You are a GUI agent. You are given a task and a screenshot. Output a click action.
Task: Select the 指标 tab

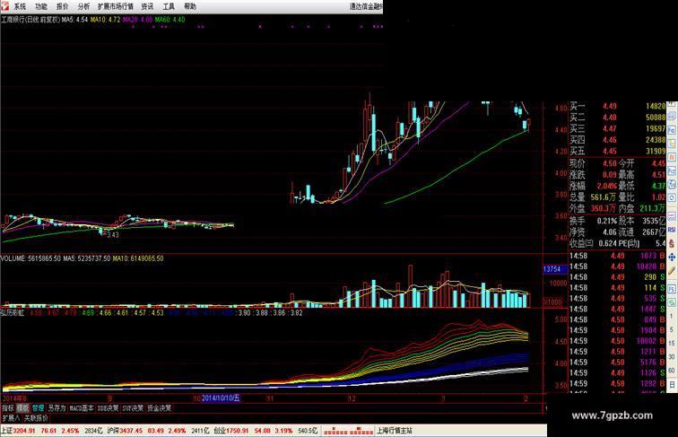coord(8,408)
